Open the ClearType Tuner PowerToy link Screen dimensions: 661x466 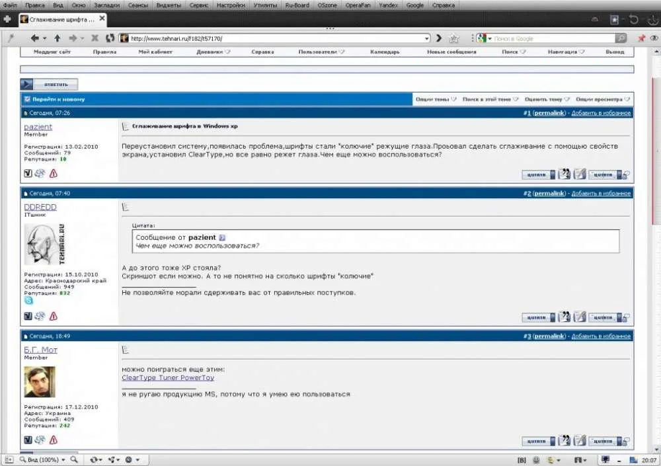168,378
